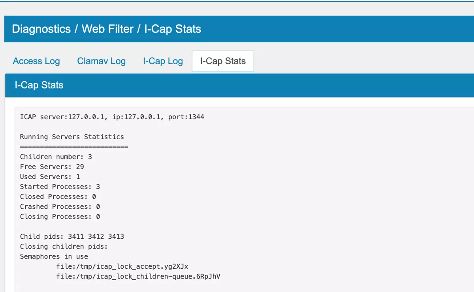Click the Crashed Processes stat
This screenshot has width=474, height=292.
[60, 206]
